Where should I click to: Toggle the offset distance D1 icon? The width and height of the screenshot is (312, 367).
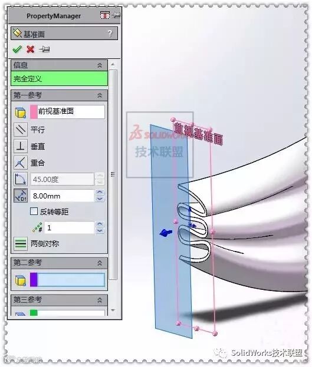[x=21, y=196]
